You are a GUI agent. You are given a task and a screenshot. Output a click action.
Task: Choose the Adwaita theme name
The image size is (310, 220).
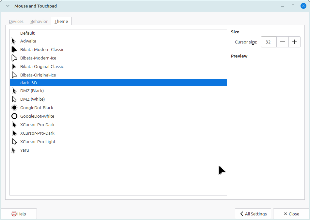click(28, 41)
